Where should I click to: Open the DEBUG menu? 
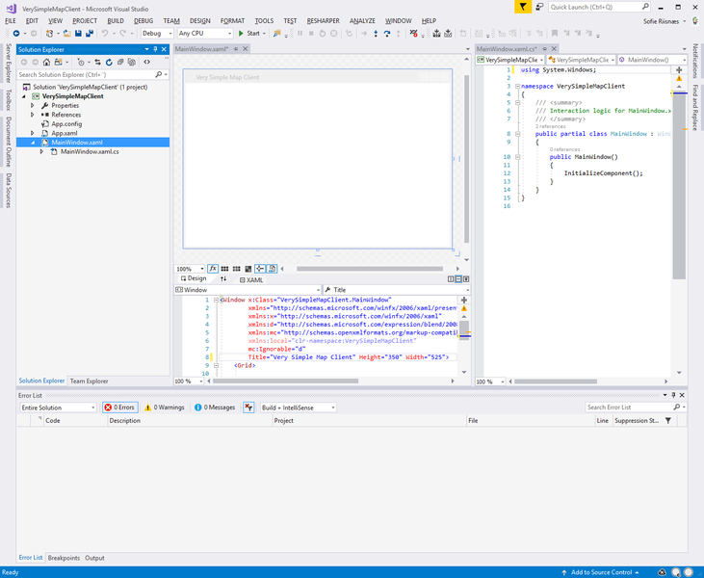[143, 20]
